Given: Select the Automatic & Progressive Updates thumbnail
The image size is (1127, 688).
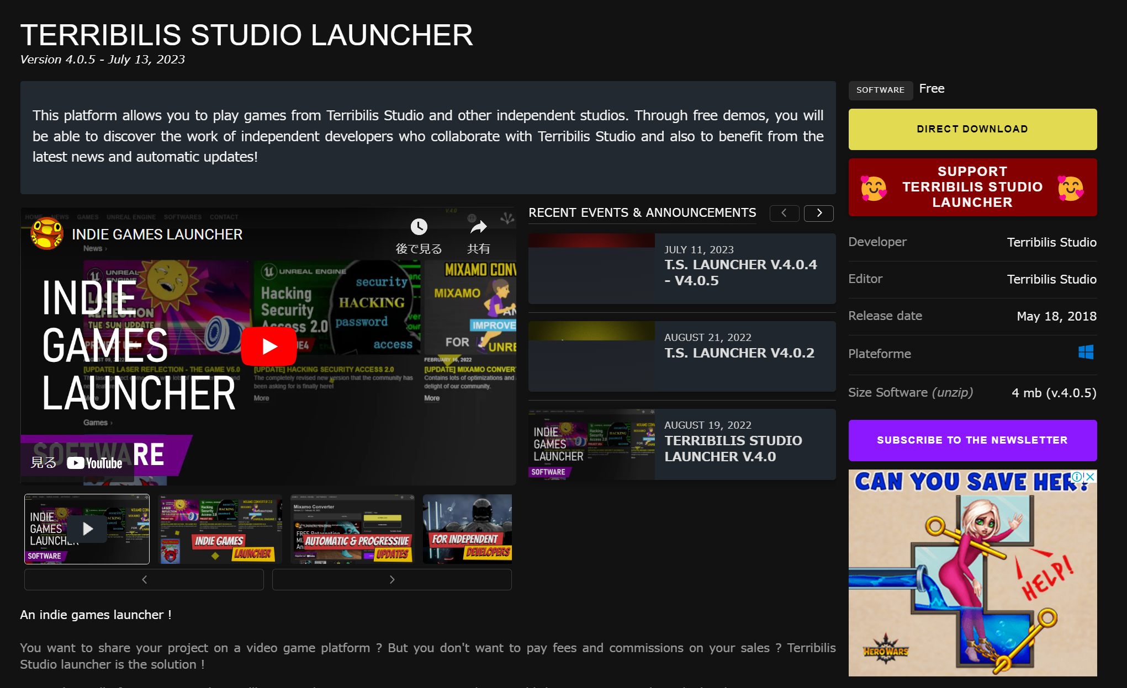Looking at the screenshot, I should (352, 529).
